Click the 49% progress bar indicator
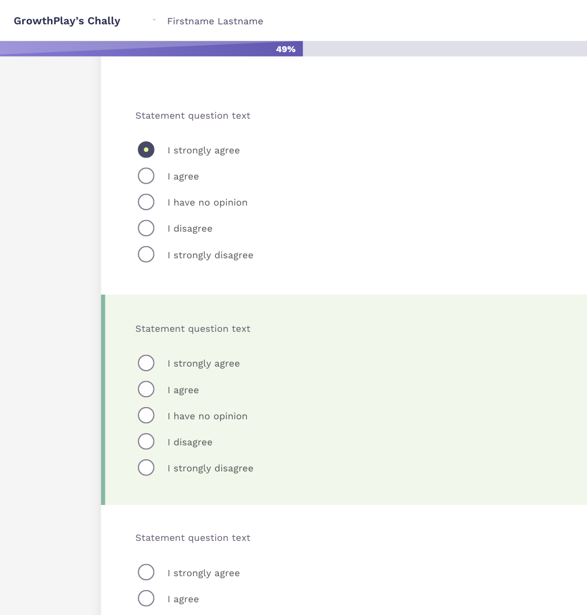The image size is (587, 615). click(x=285, y=49)
